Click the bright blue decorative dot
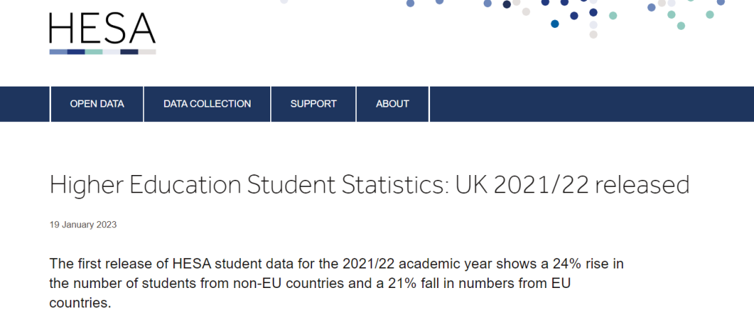 tap(555, 24)
